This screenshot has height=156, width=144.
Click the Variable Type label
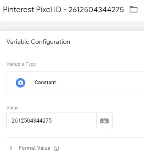[21, 64]
